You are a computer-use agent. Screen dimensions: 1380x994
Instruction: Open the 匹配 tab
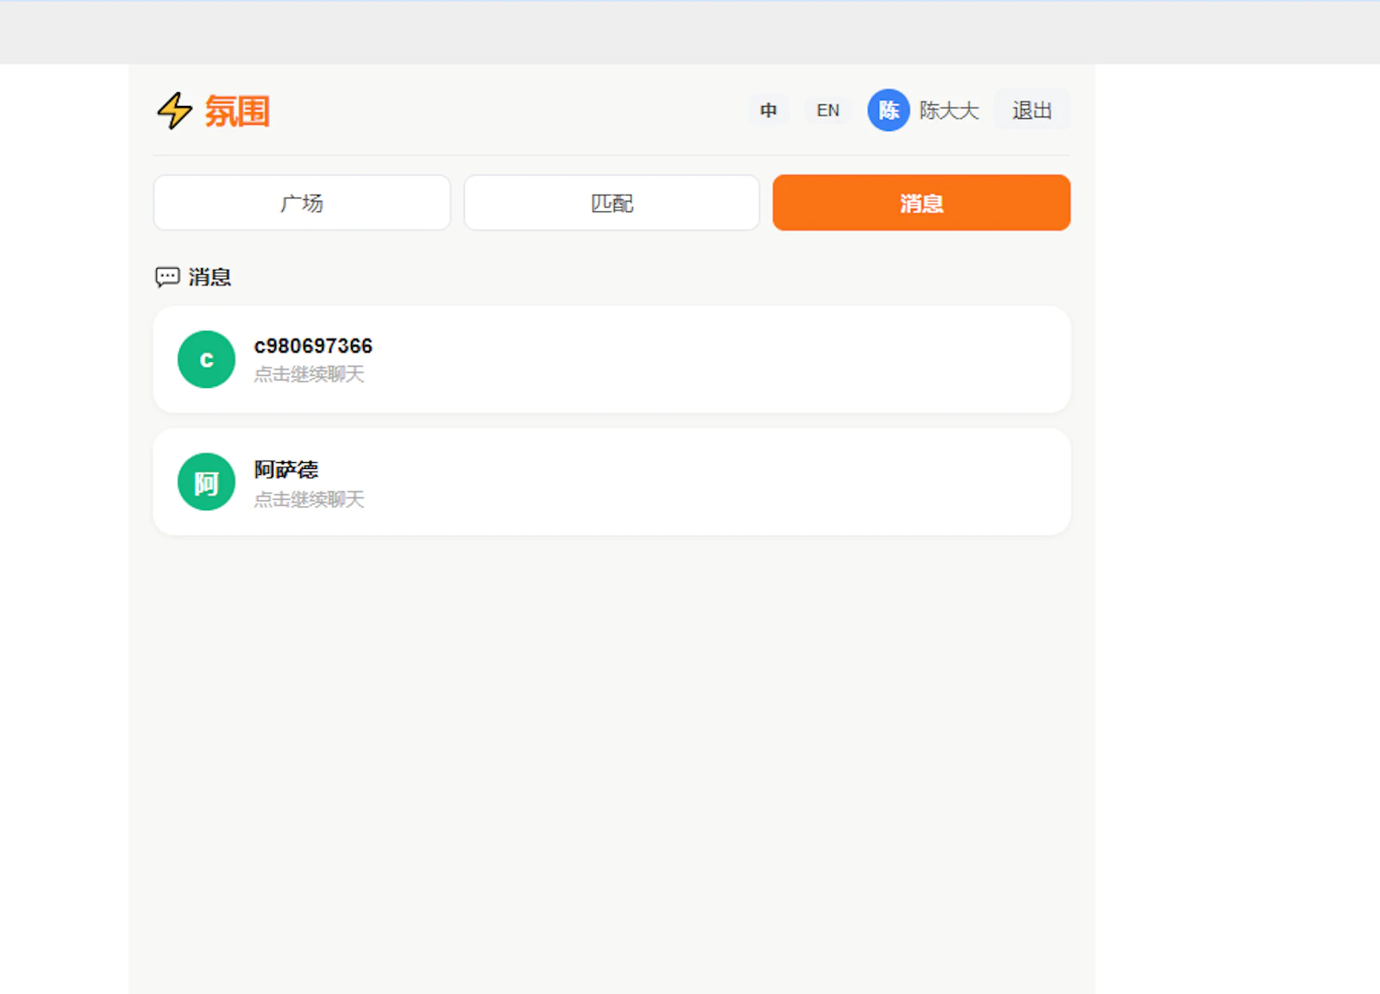click(x=612, y=203)
